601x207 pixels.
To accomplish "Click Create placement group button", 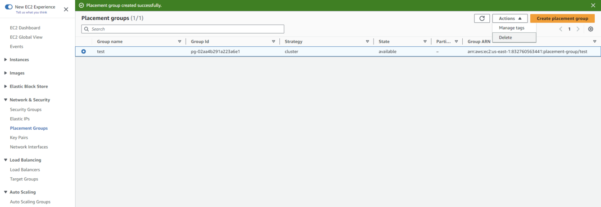I will coord(562,18).
